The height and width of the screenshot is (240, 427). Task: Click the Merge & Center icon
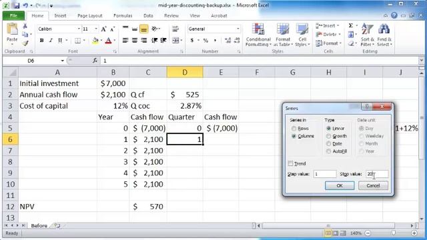pos(175,41)
